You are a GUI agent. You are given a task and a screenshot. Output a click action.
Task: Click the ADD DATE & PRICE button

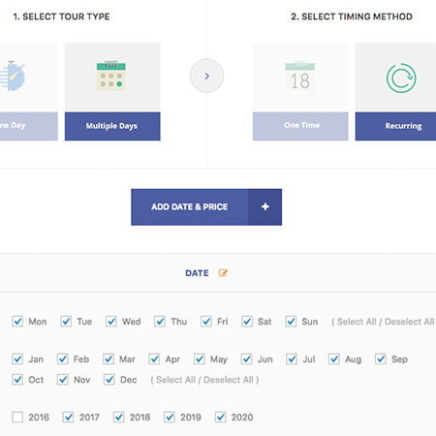[x=206, y=207]
